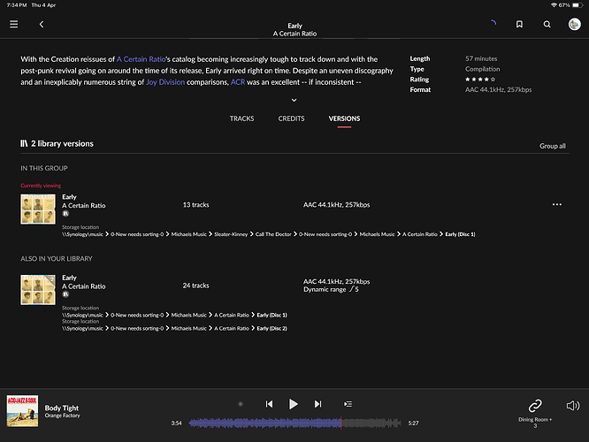
Task: Click library badge under 13 tracks version
Action: click(65, 214)
